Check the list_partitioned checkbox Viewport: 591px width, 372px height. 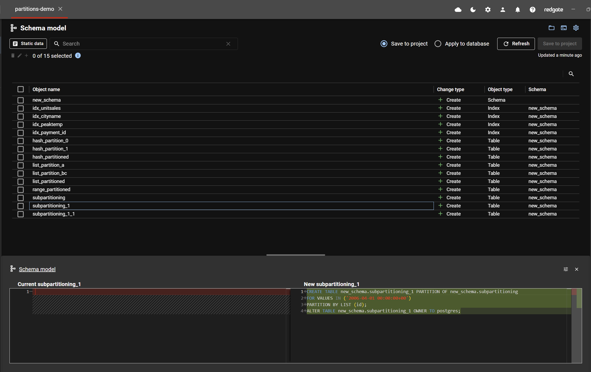pyautogui.click(x=21, y=181)
